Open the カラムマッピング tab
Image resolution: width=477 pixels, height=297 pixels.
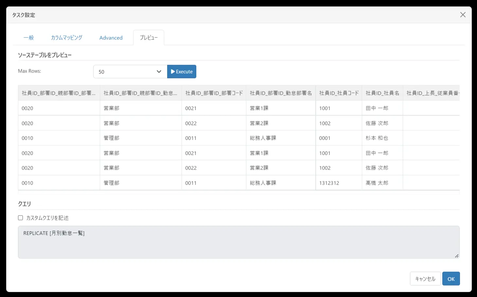[x=66, y=38]
